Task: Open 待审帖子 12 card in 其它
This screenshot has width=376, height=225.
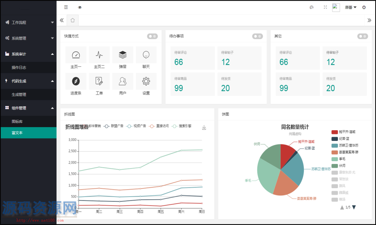Action: pos(344,58)
